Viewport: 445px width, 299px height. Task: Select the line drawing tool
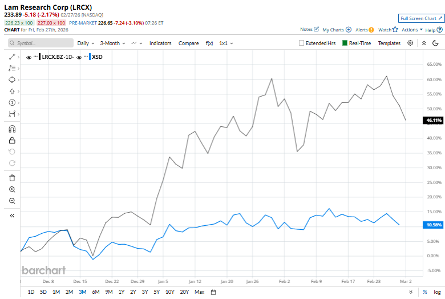pos(12,57)
